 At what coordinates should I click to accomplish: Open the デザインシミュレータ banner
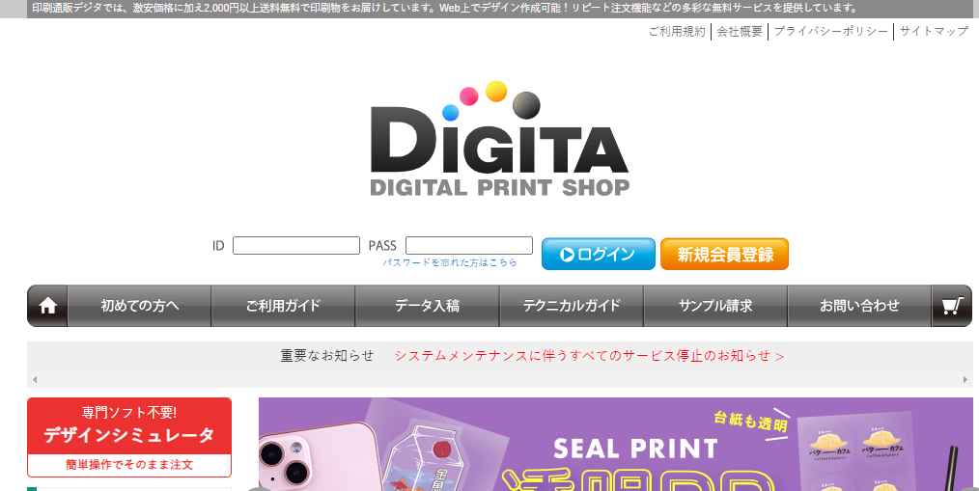click(129, 437)
